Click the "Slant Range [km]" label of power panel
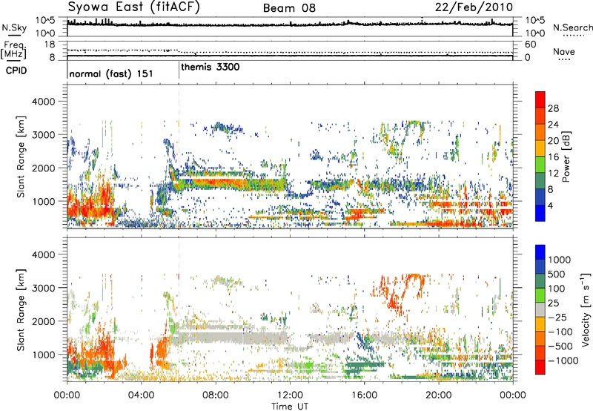 (x=21, y=157)
